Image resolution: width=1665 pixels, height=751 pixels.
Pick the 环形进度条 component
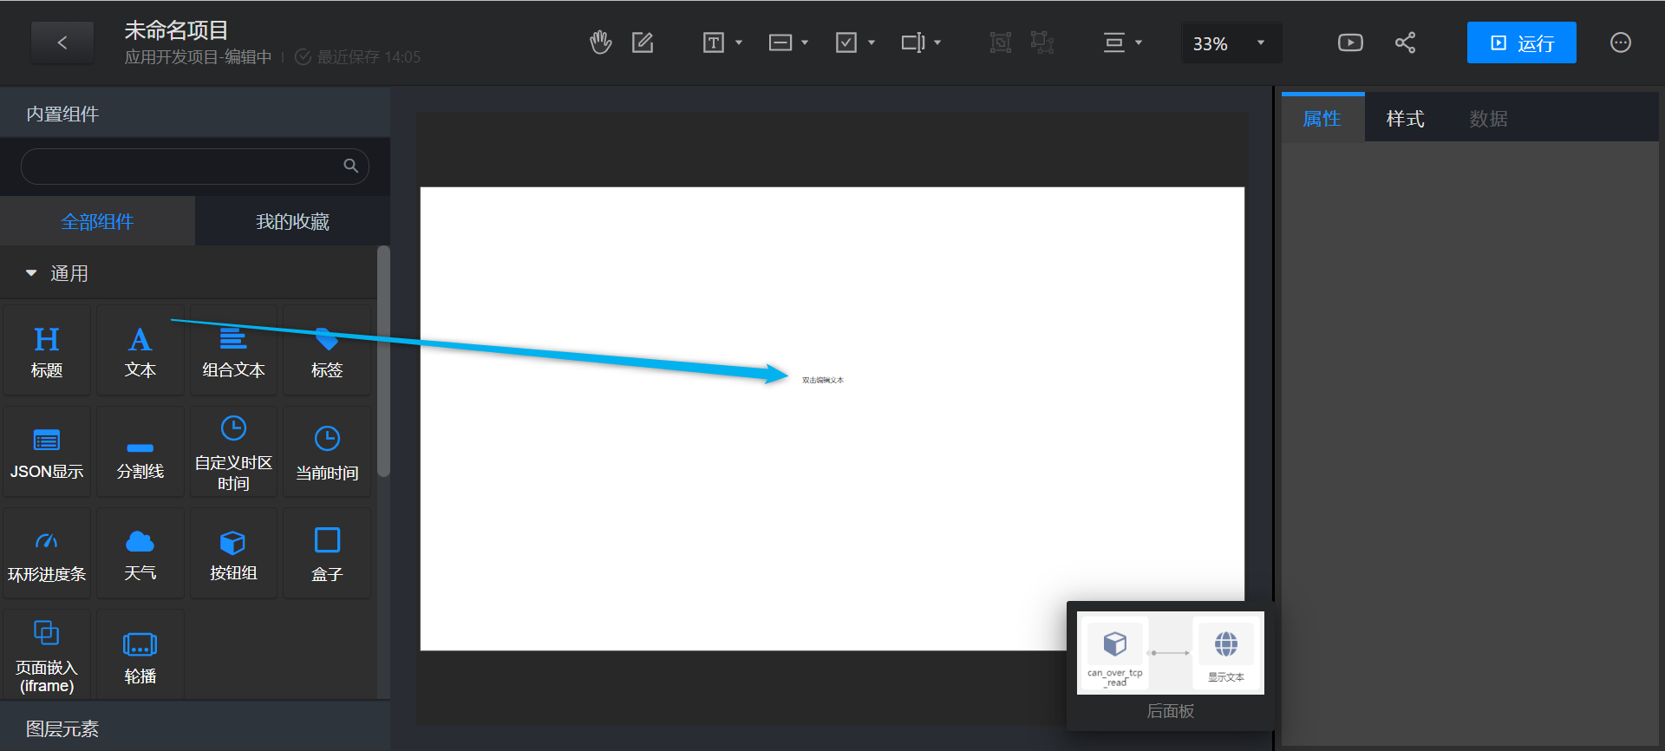coord(47,554)
